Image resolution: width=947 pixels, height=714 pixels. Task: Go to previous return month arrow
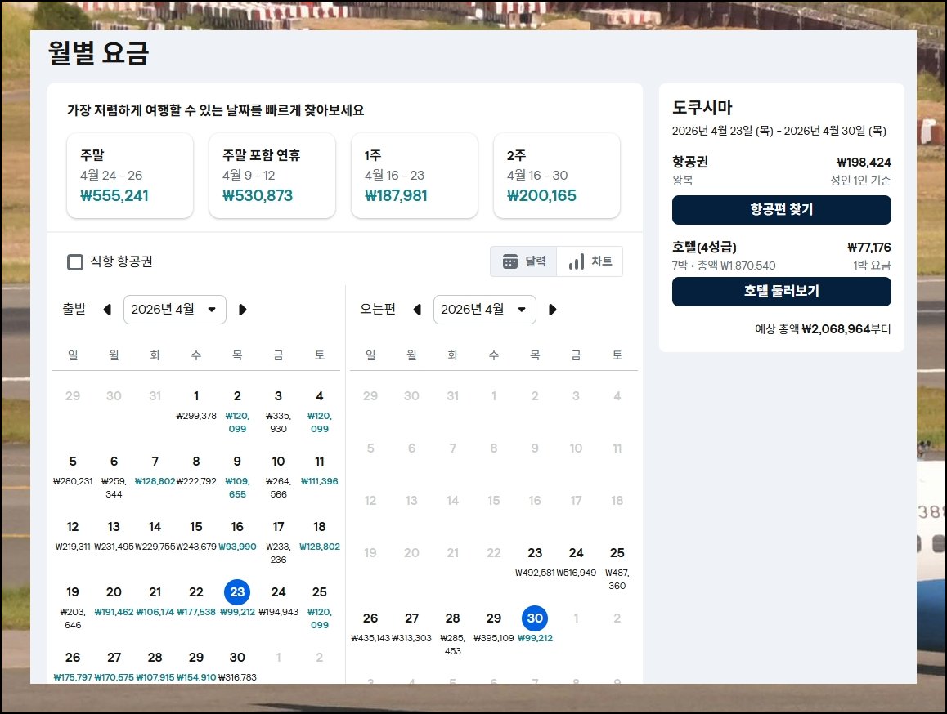click(x=417, y=310)
